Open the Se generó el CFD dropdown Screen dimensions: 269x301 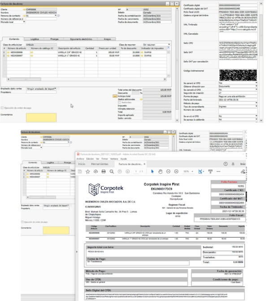(256, 83)
